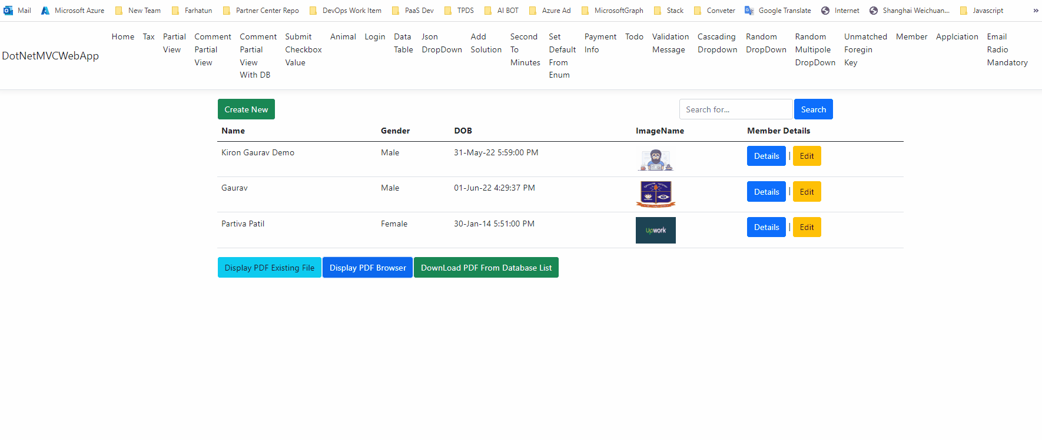
Task: Click Partiva Patil's Upwork image thumbnail
Action: (656, 230)
